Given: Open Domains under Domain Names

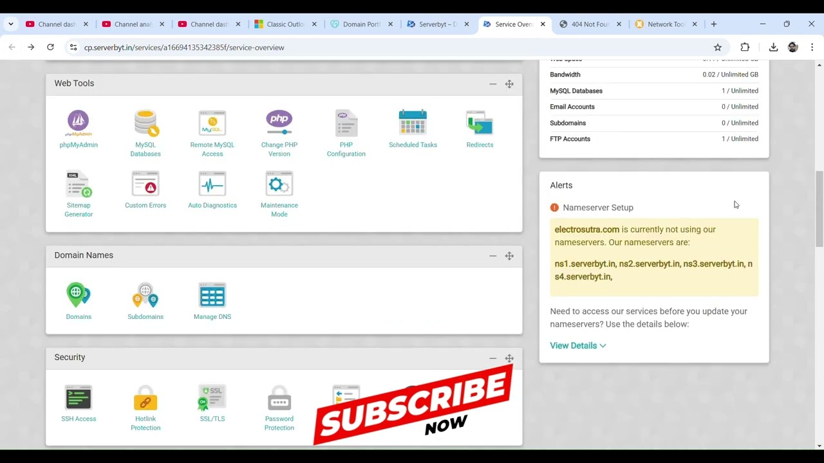Looking at the screenshot, I should [79, 301].
